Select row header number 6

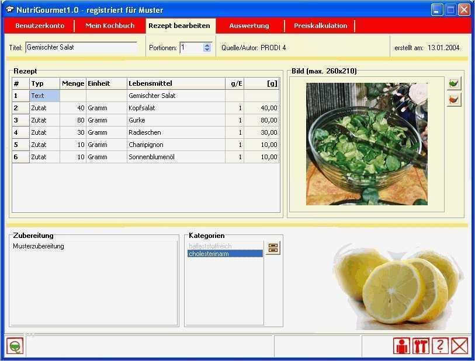click(20, 157)
